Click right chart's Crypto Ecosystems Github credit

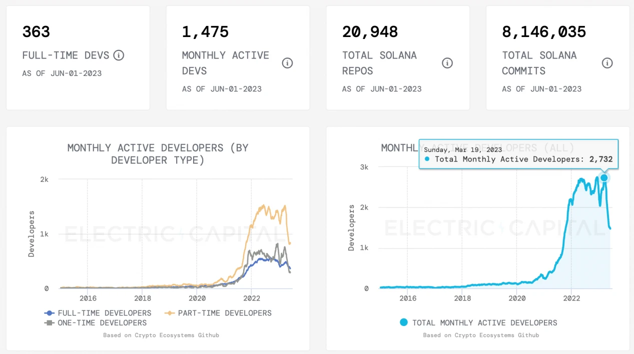pos(481,335)
